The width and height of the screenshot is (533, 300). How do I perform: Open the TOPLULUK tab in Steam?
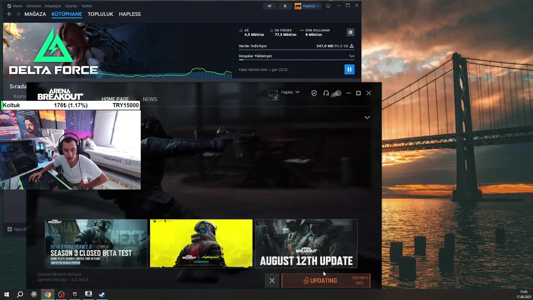[100, 14]
